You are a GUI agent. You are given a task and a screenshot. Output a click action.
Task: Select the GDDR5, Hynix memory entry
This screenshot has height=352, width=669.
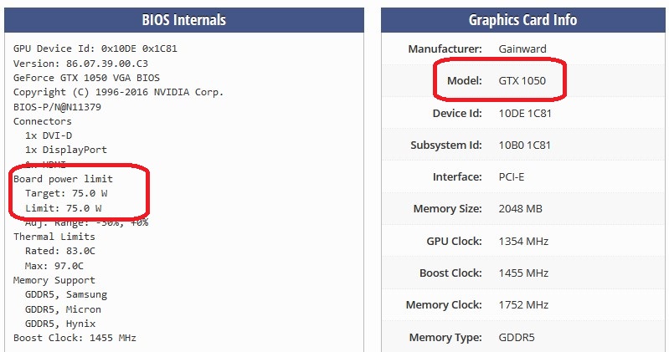coord(60,324)
